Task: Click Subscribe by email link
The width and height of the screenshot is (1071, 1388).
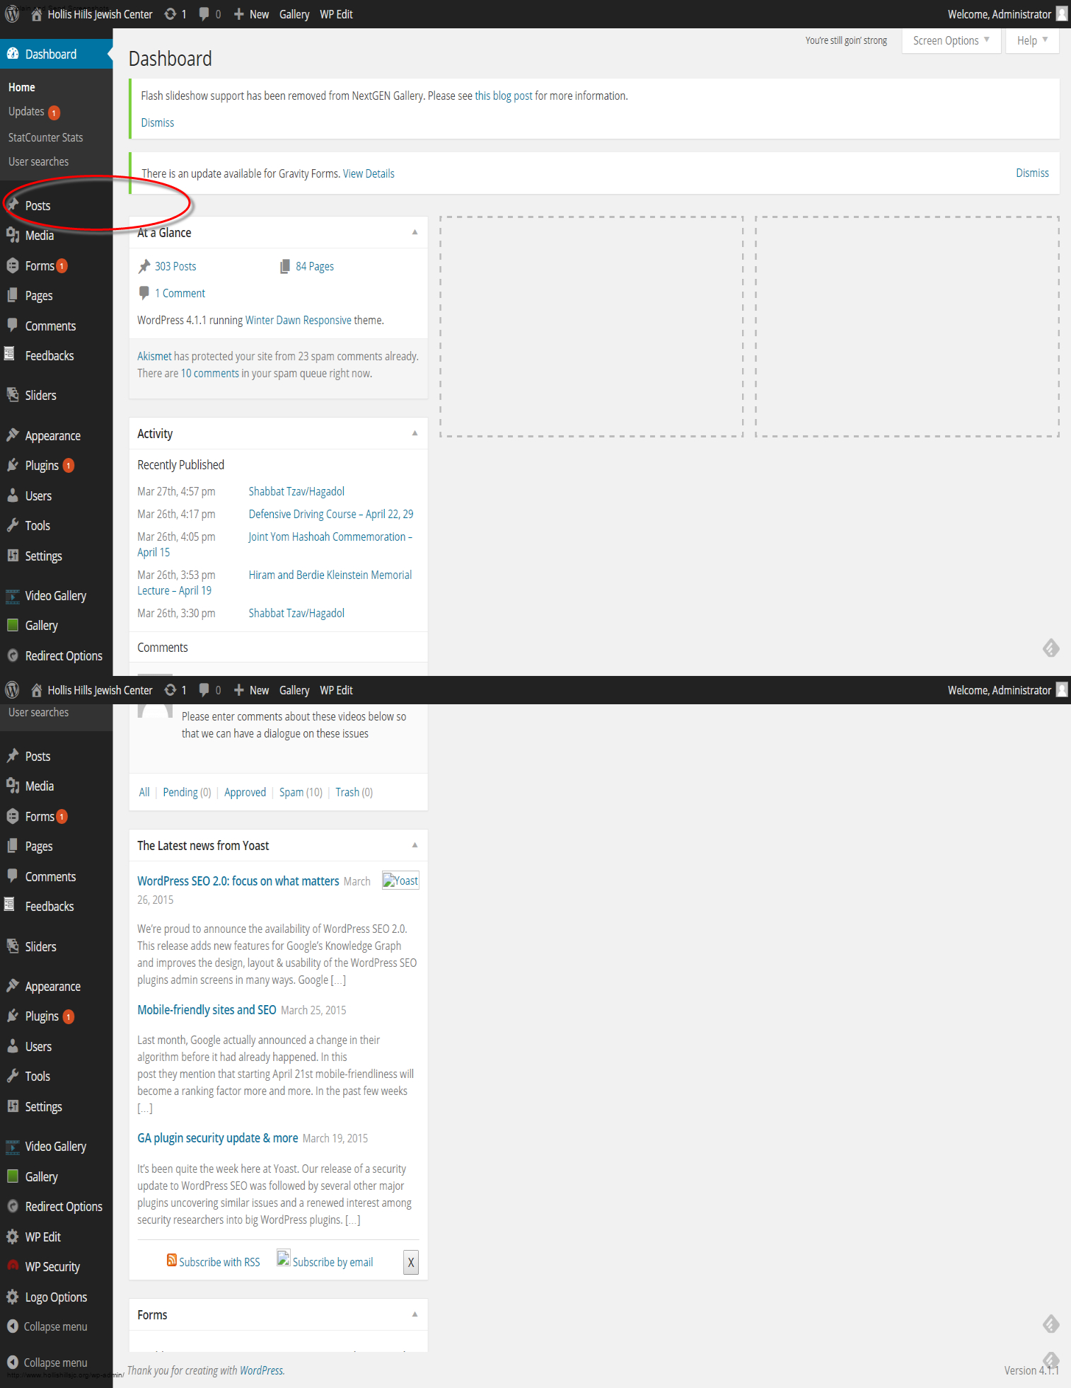Action: [x=332, y=1262]
